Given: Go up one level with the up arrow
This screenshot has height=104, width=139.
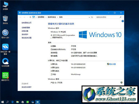Looking at the screenshot, I should pyautogui.click(x=30, y=17).
